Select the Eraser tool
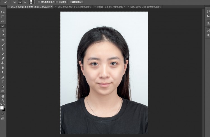Image resolution: width=210 pixels, height=137 pixels. (3, 58)
